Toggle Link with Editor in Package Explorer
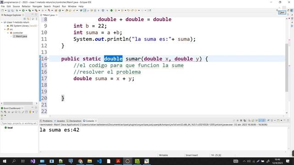The width and height of the screenshot is (294, 165). coord(28,19)
